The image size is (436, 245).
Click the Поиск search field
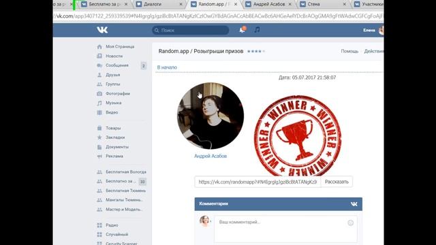tap(191, 30)
